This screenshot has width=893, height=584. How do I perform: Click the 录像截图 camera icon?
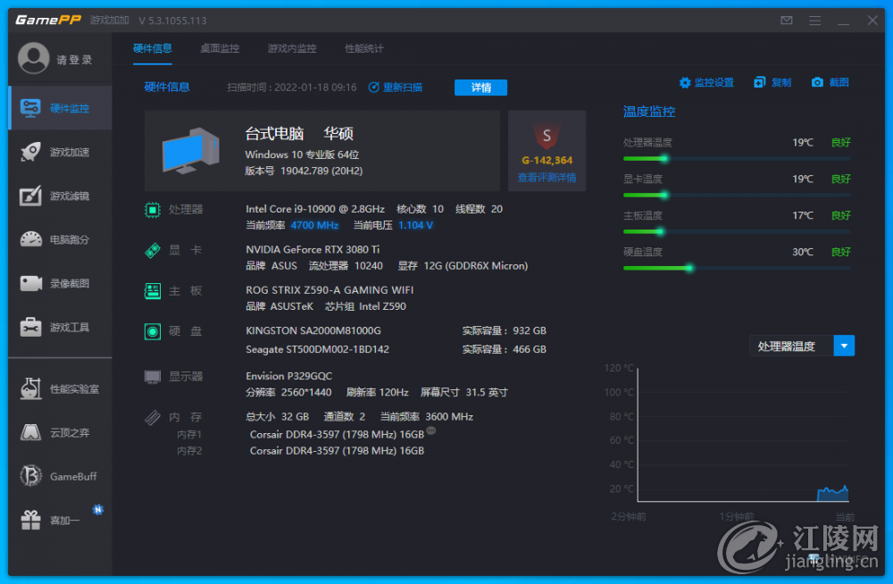coord(30,283)
